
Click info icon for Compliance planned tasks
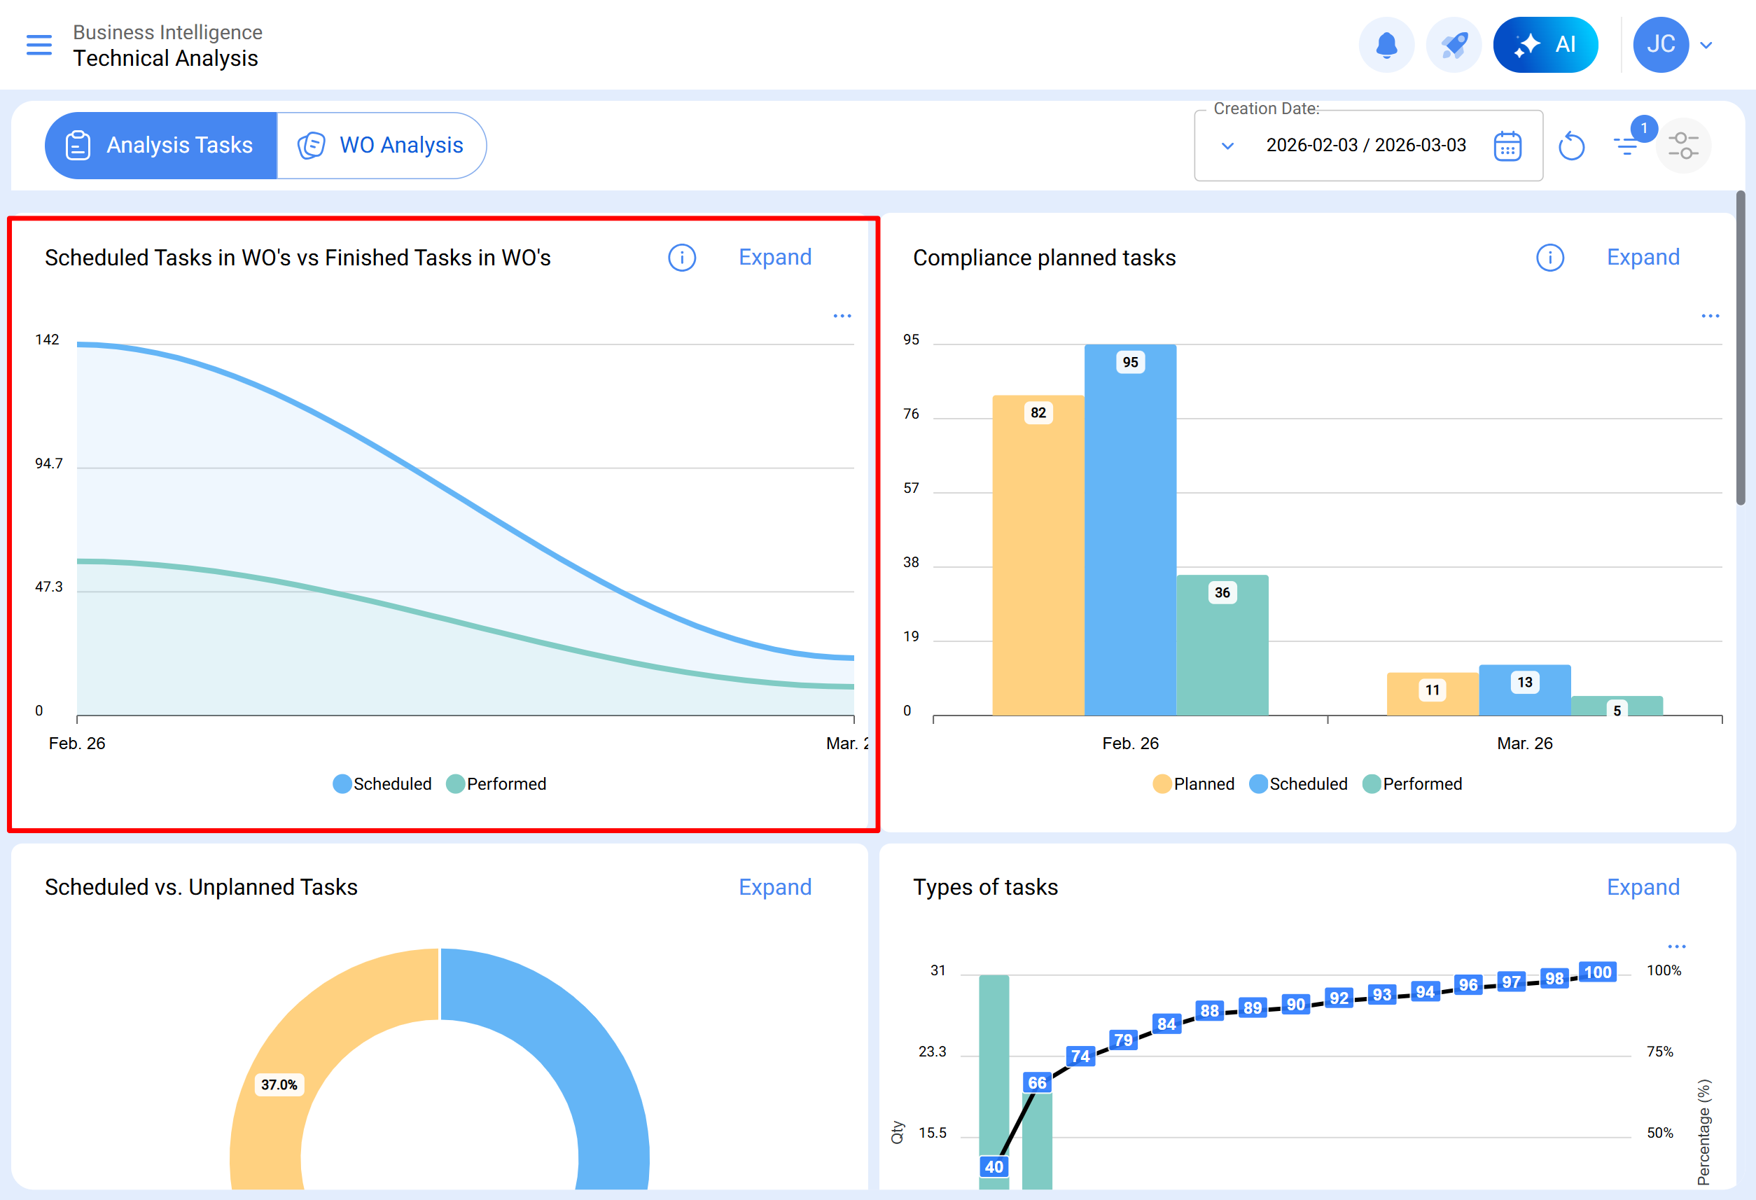[1549, 258]
